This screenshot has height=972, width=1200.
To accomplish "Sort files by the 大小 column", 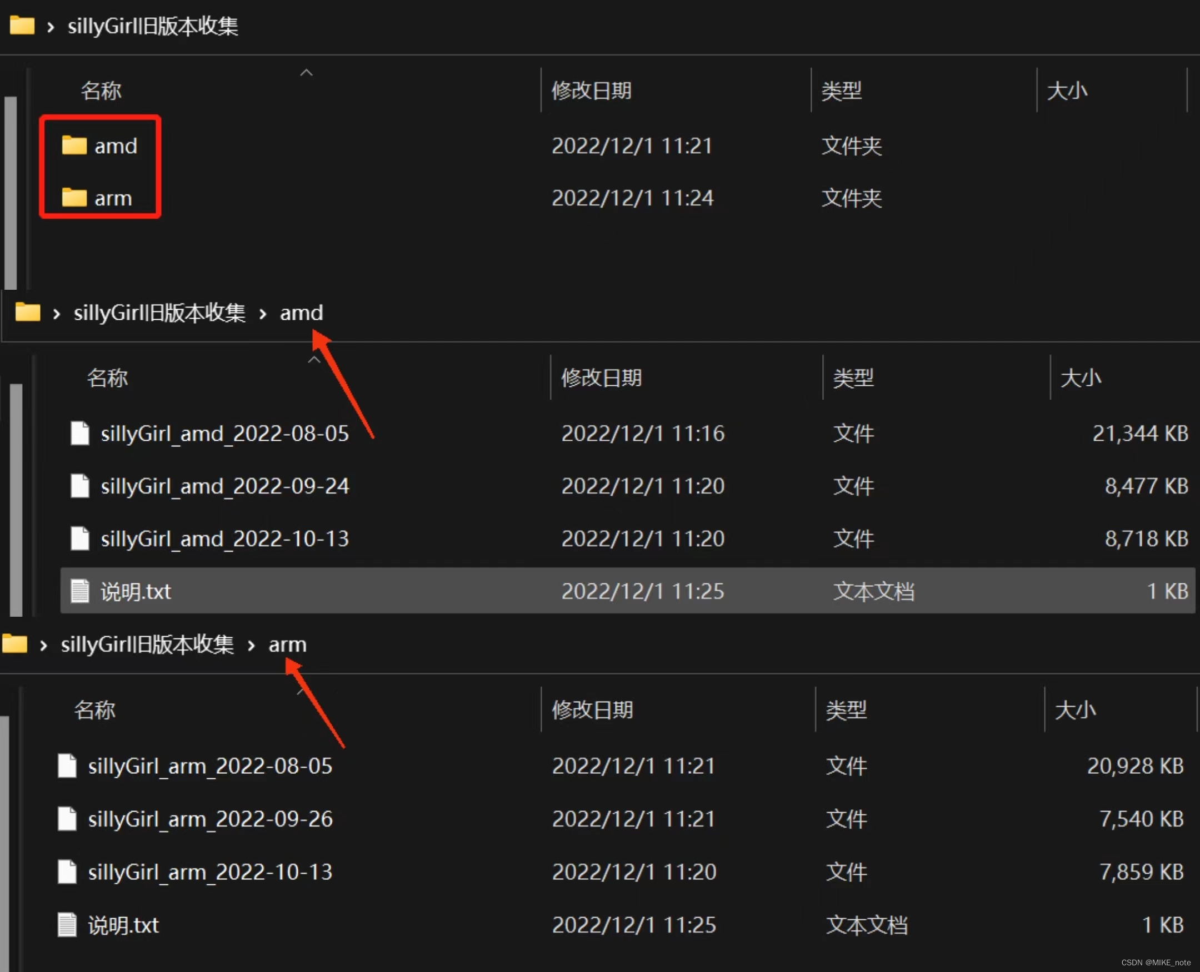I will 1067,90.
